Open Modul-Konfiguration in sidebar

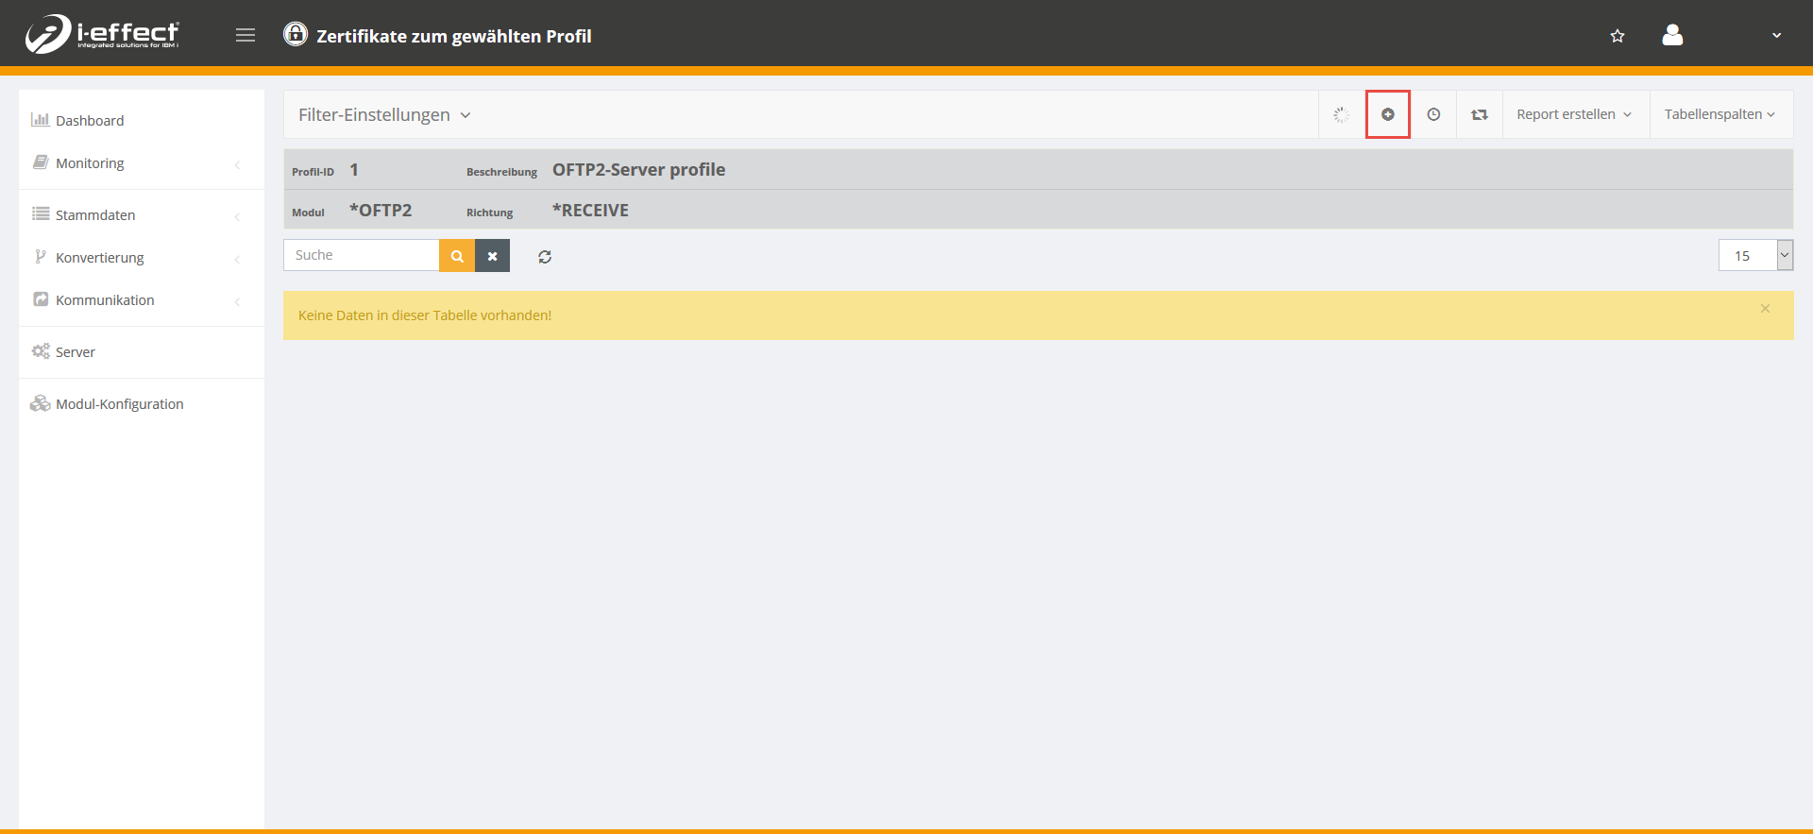coord(119,404)
